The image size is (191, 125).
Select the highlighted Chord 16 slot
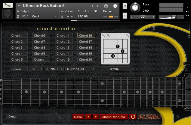pos(86,36)
